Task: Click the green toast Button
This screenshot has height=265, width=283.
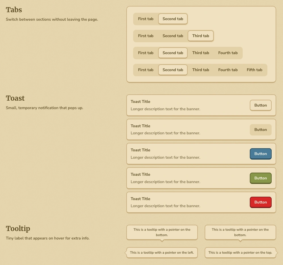Action: click(261, 178)
